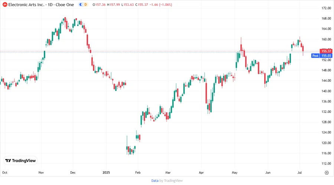Click the 172.00 price axis label
Image resolution: width=334 pixels, height=185 pixels.
click(326, 8)
